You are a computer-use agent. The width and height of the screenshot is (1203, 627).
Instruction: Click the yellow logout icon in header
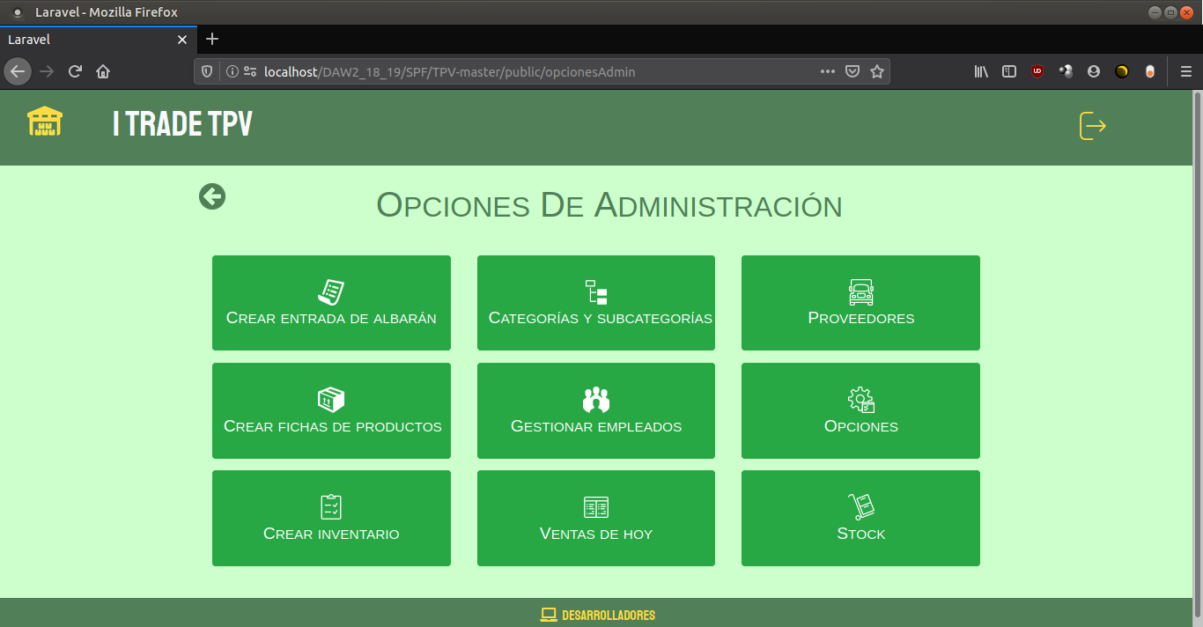click(1092, 126)
